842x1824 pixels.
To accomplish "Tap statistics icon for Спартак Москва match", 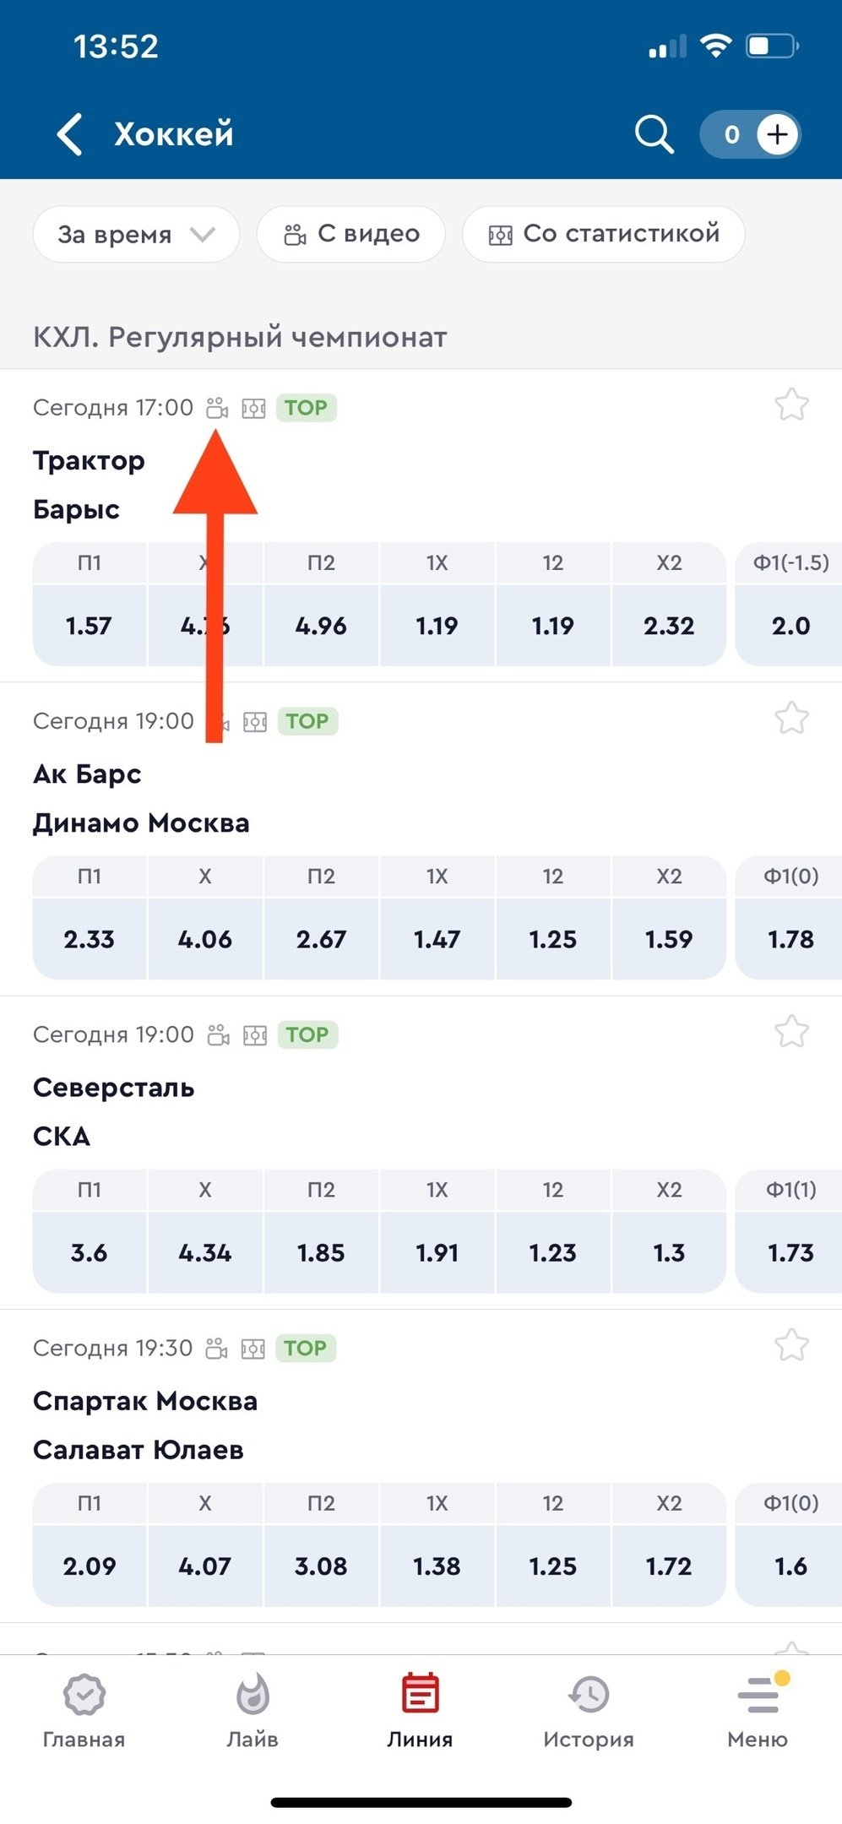I will pyautogui.click(x=253, y=1349).
